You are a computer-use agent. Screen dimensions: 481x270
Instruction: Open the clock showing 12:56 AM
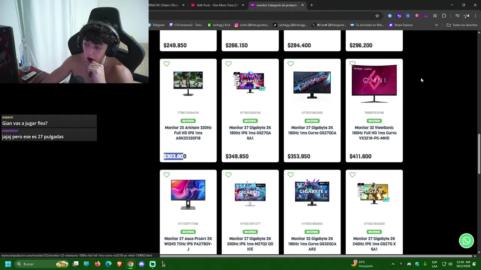pyautogui.click(x=463, y=264)
